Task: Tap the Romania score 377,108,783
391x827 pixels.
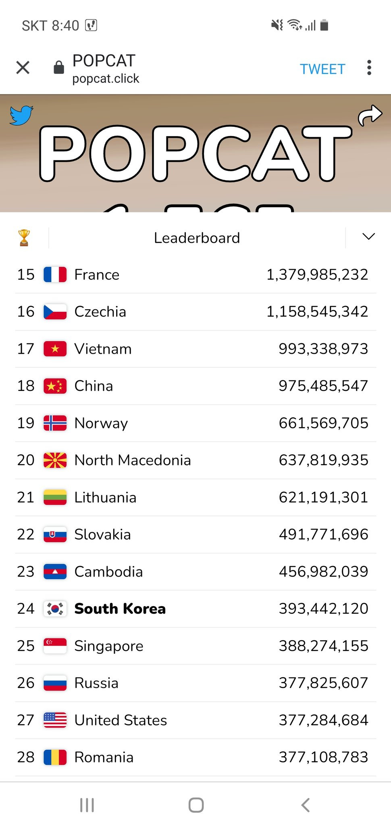Action: (323, 757)
